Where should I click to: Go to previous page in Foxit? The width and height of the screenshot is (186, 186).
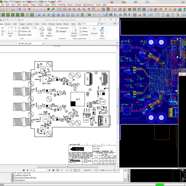coord(28,170)
